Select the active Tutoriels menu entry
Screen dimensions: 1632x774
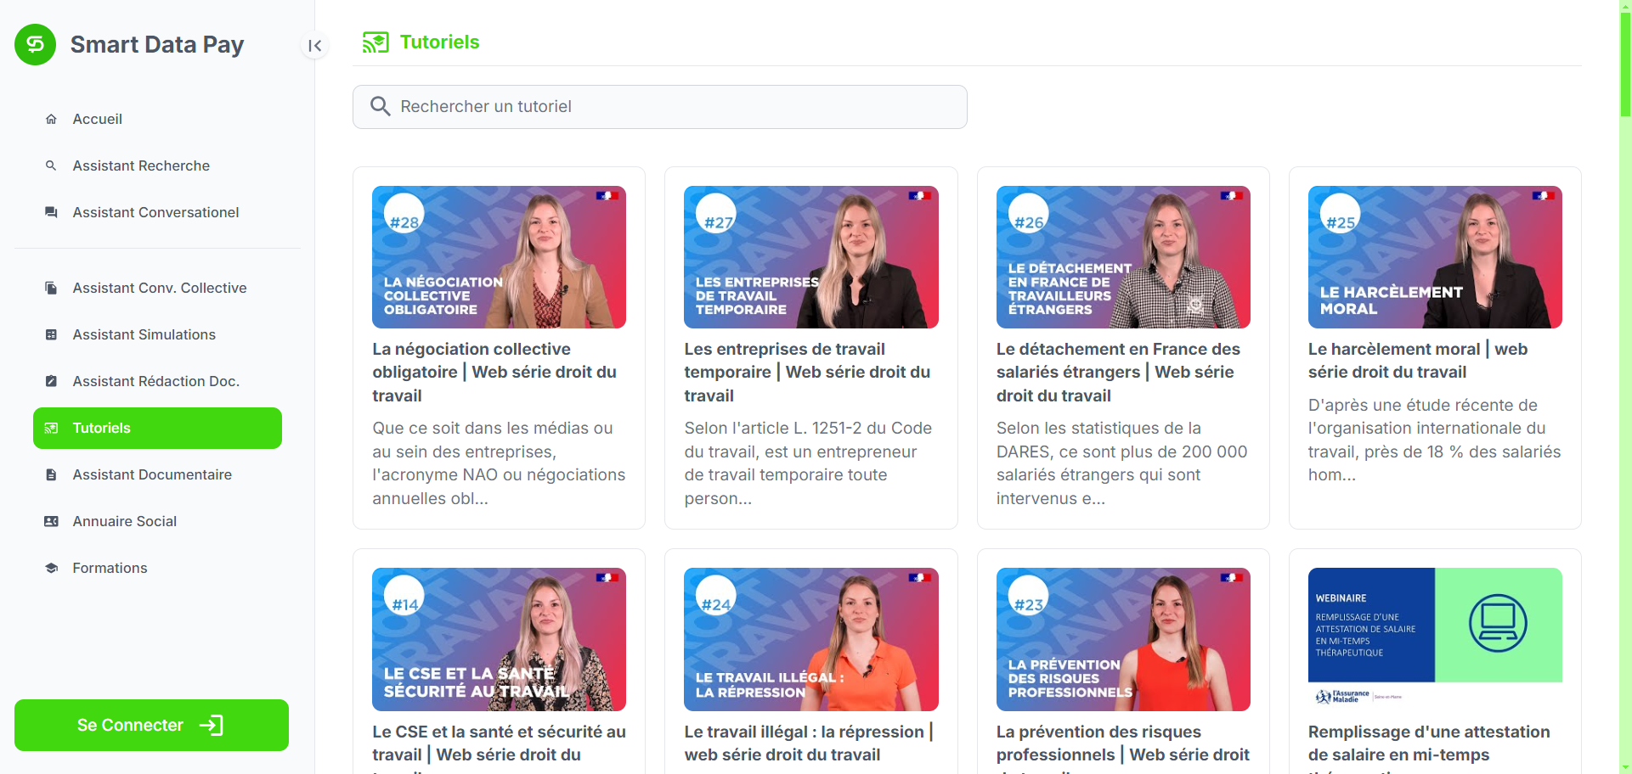tap(157, 428)
